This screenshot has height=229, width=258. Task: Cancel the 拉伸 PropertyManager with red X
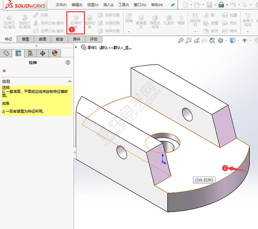[x=4, y=71]
